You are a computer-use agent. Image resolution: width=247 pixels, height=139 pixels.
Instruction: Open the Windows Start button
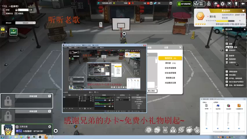click(2, 137)
